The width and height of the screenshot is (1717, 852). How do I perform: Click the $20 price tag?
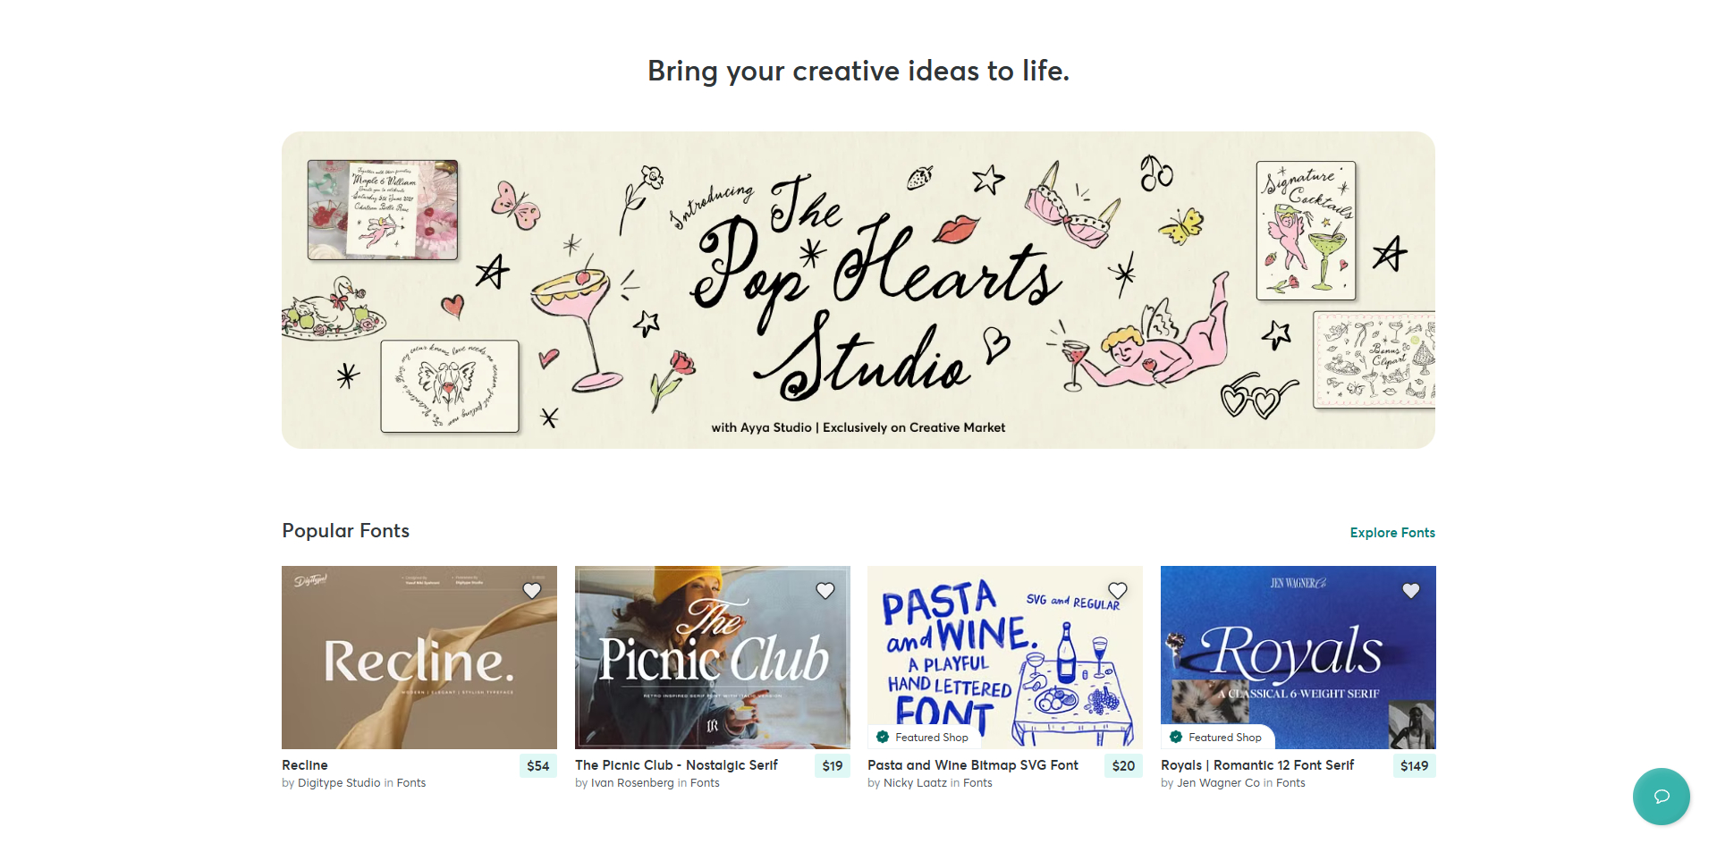click(1123, 766)
